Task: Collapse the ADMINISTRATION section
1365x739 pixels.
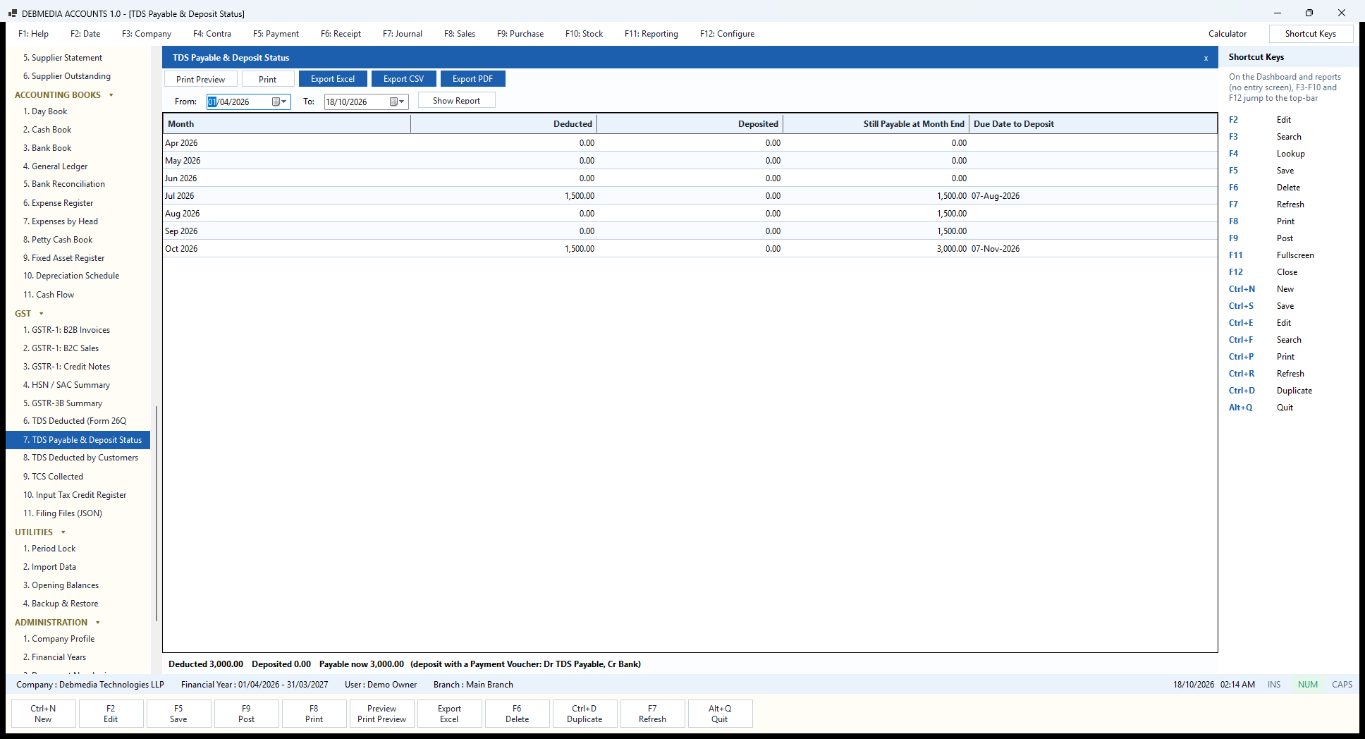Action: pyautogui.click(x=97, y=623)
